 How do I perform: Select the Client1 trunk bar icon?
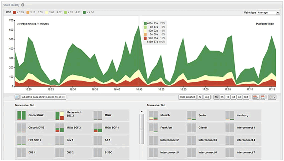click(x=192, y=128)
